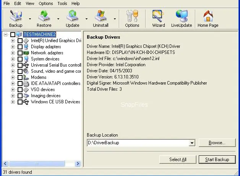Image resolution: width=240 pixels, height=176 pixels.
Task: Open the Update button dropdown arrow
Action: tap(86, 19)
